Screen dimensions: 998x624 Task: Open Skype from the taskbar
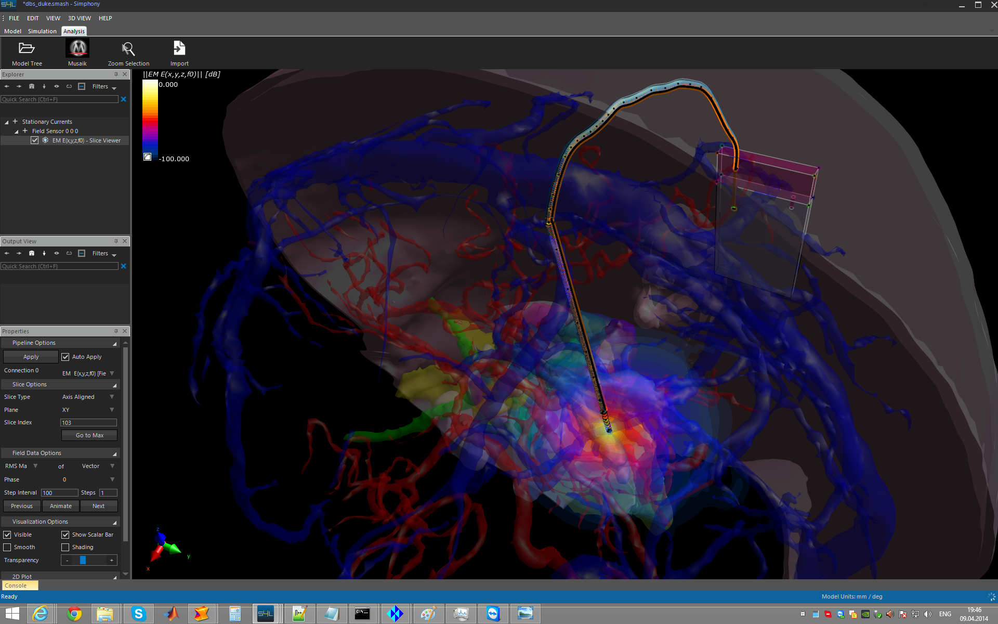(x=138, y=614)
